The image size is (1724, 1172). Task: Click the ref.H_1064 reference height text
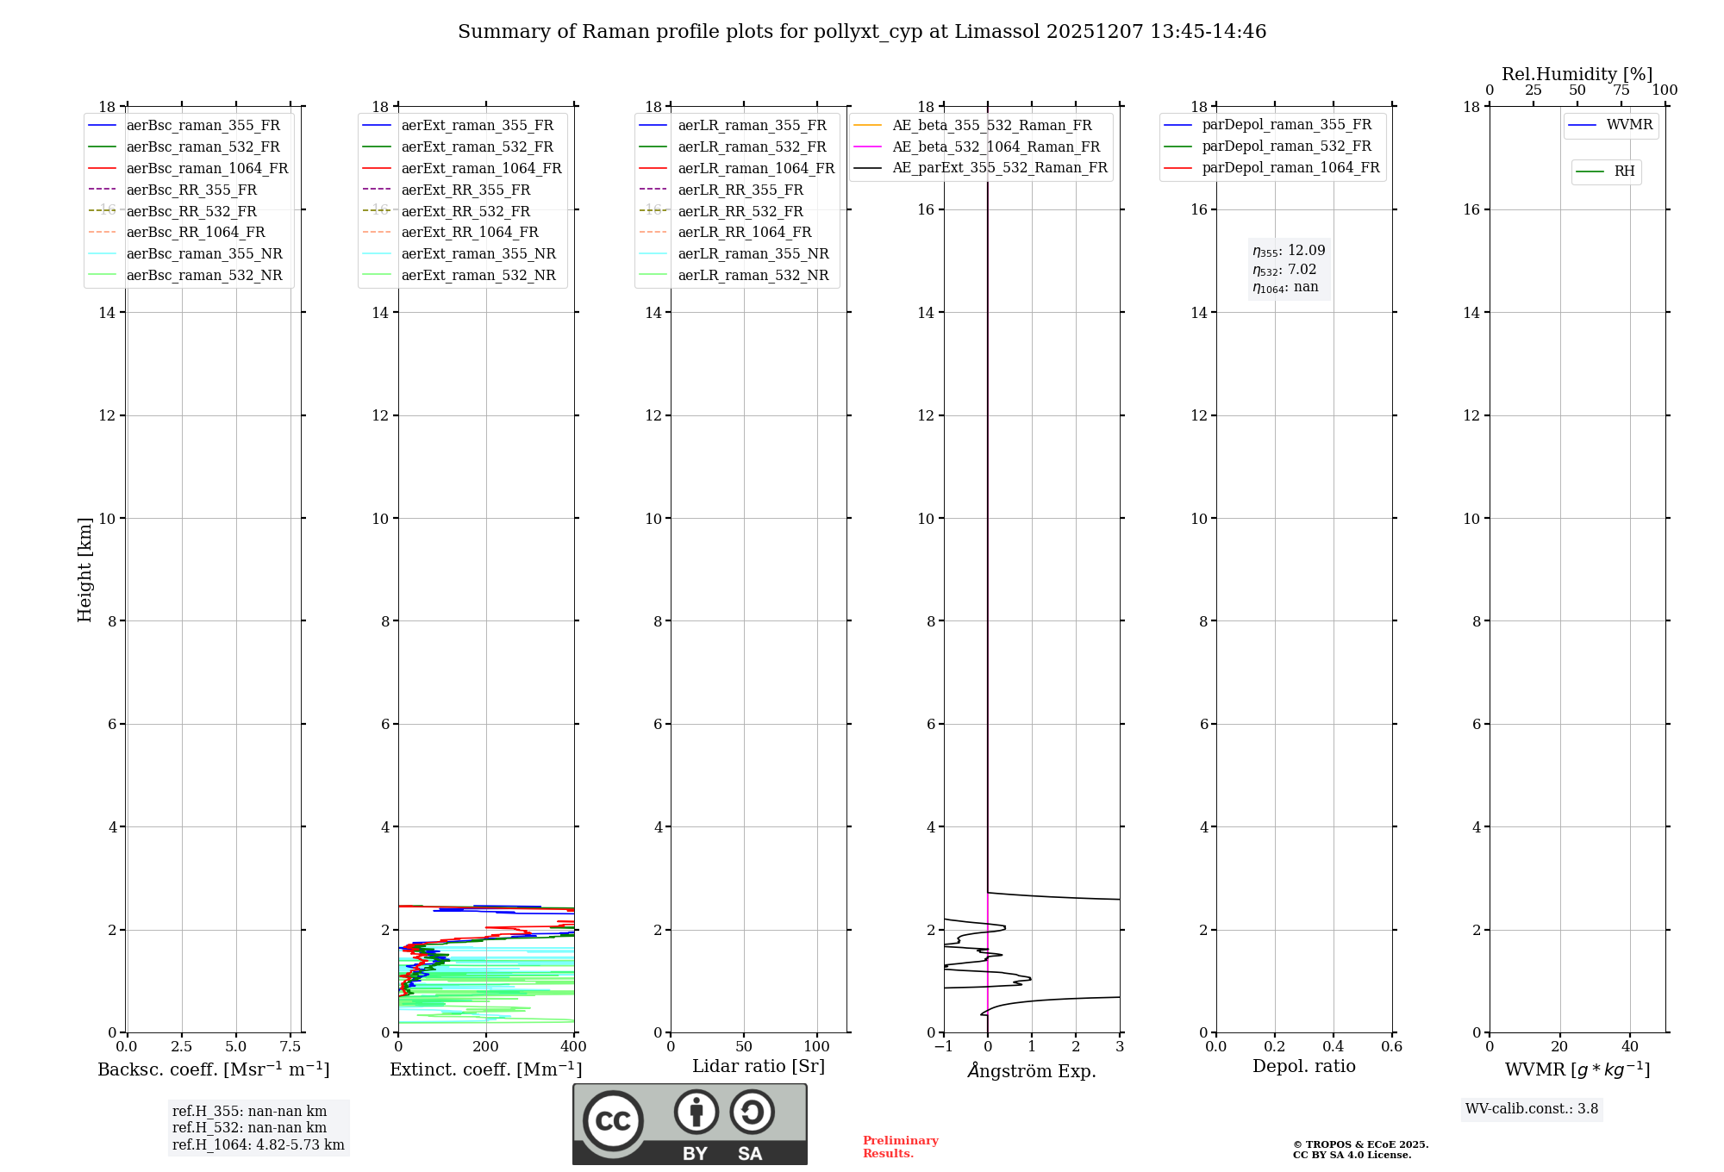coord(259,1145)
